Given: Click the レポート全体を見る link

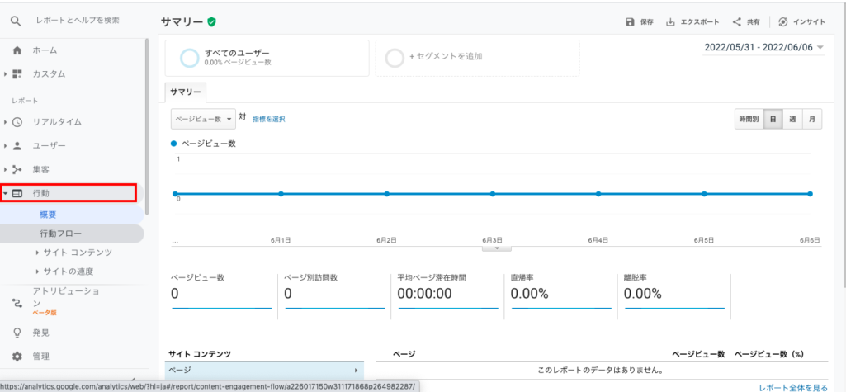Looking at the screenshot, I should tap(792, 387).
